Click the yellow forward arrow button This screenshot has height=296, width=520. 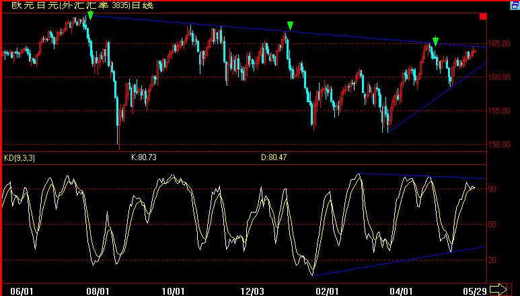(498, 290)
